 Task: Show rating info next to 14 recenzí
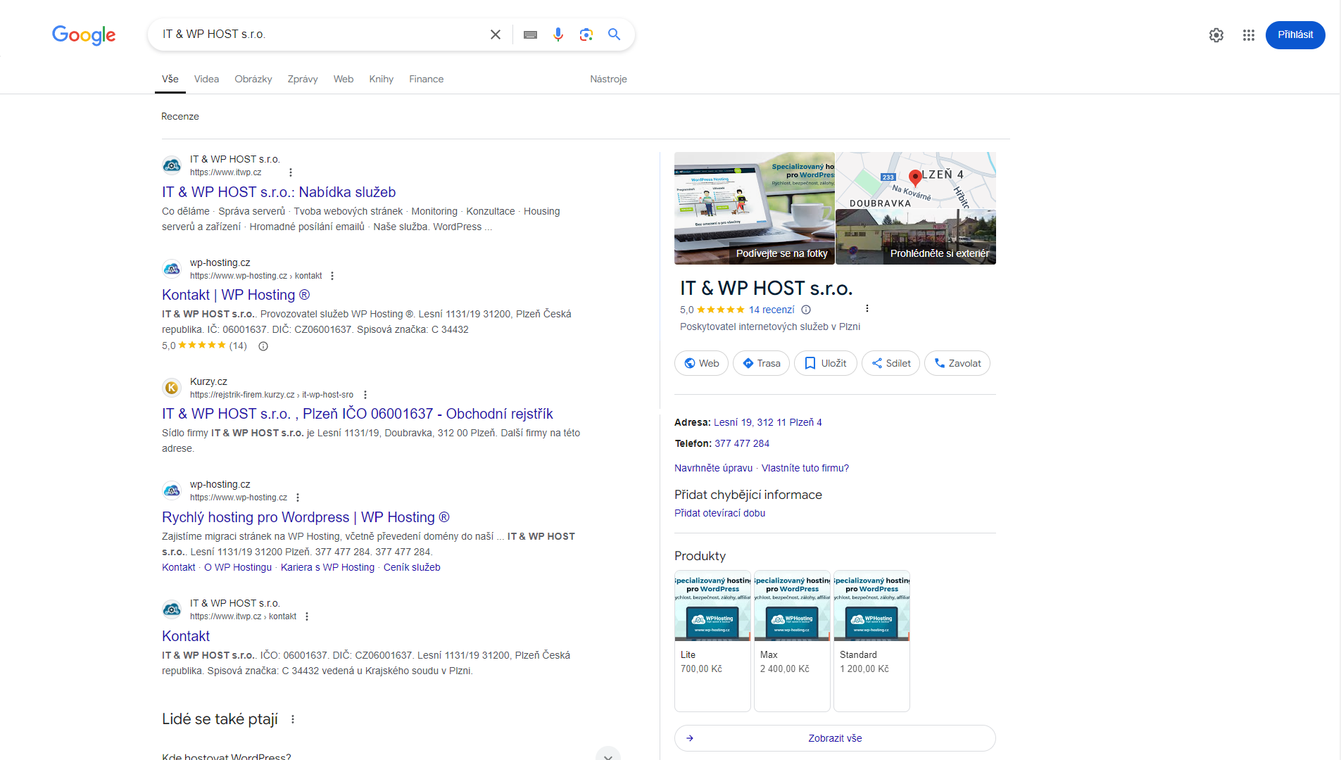[806, 310]
